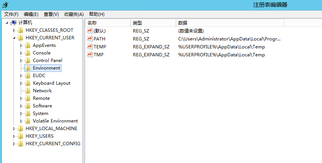The width and height of the screenshot is (322, 163).
Task: Expand the System key
Action: point(21,113)
